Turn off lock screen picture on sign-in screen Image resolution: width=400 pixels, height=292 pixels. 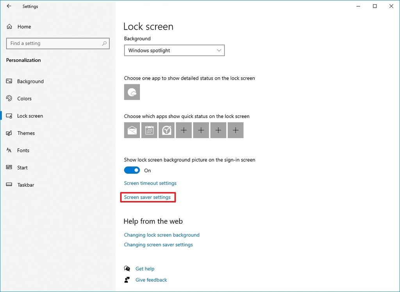point(132,170)
